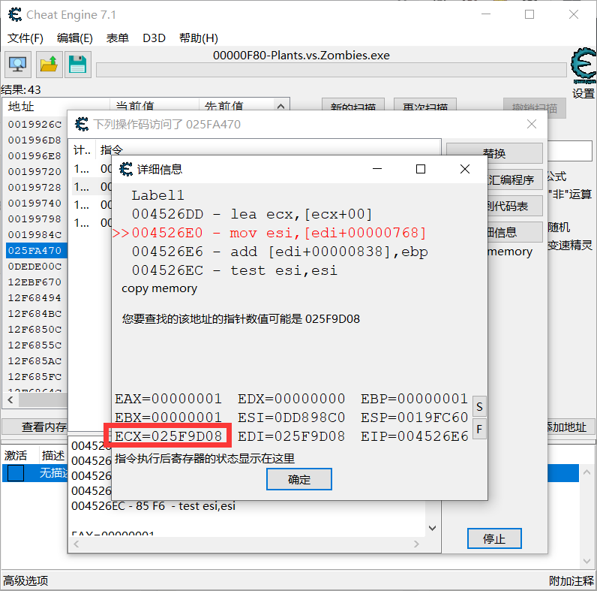Click the highlighted mov esi,[edi+00000768] line
The width and height of the screenshot is (597, 591).
coord(269,233)
